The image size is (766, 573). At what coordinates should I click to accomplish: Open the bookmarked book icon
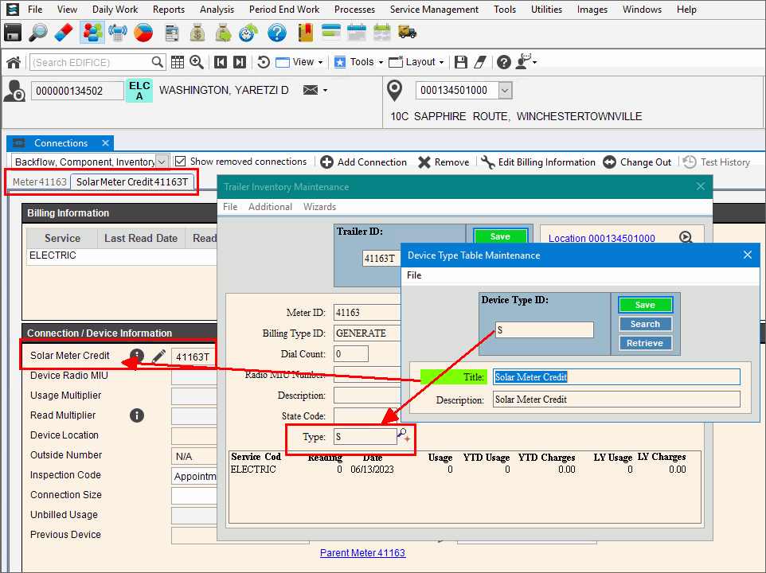click(x=305, y=33)
